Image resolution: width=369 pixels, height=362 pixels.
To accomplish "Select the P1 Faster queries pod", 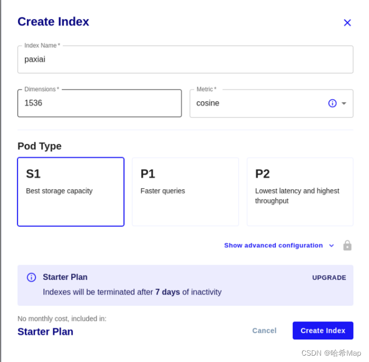I will click(185, 192).
